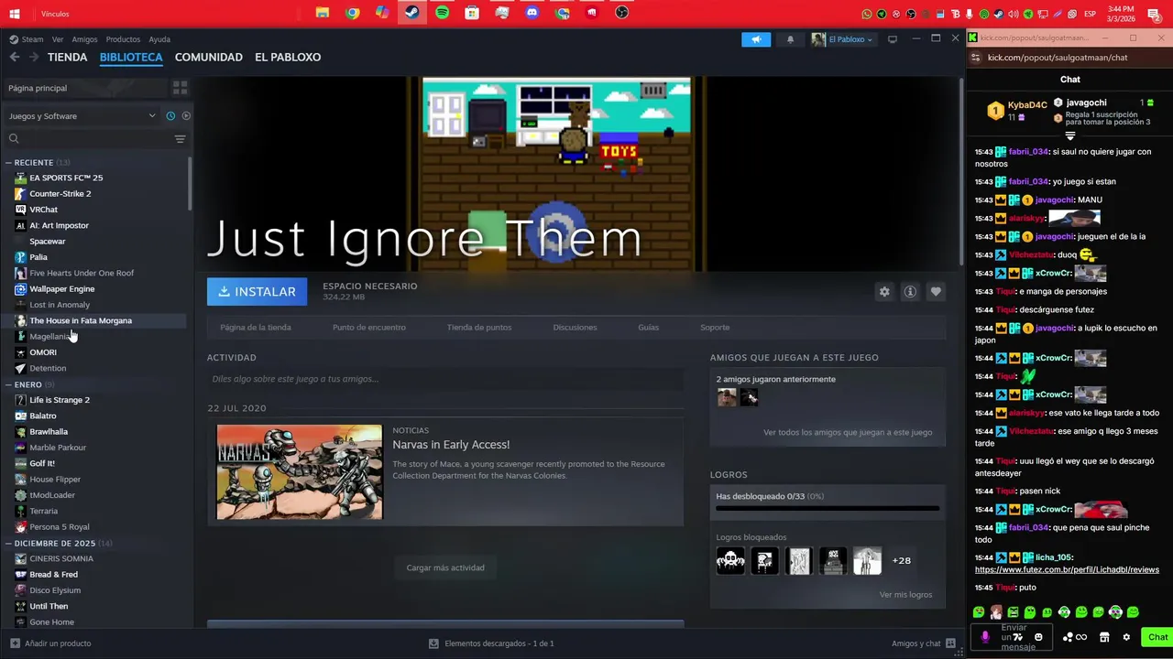Open Kick chat settings gear
The width and height of the screenshot is (1173, 659).
pyautogui.click(x=1126, y=637)
